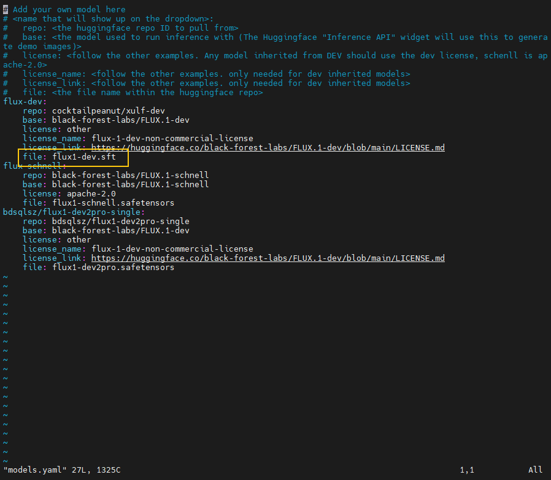Viewport: 551px width, 480px height.
Task: Click the 'flux-schnell:' key line
Action: click(34, 166)
